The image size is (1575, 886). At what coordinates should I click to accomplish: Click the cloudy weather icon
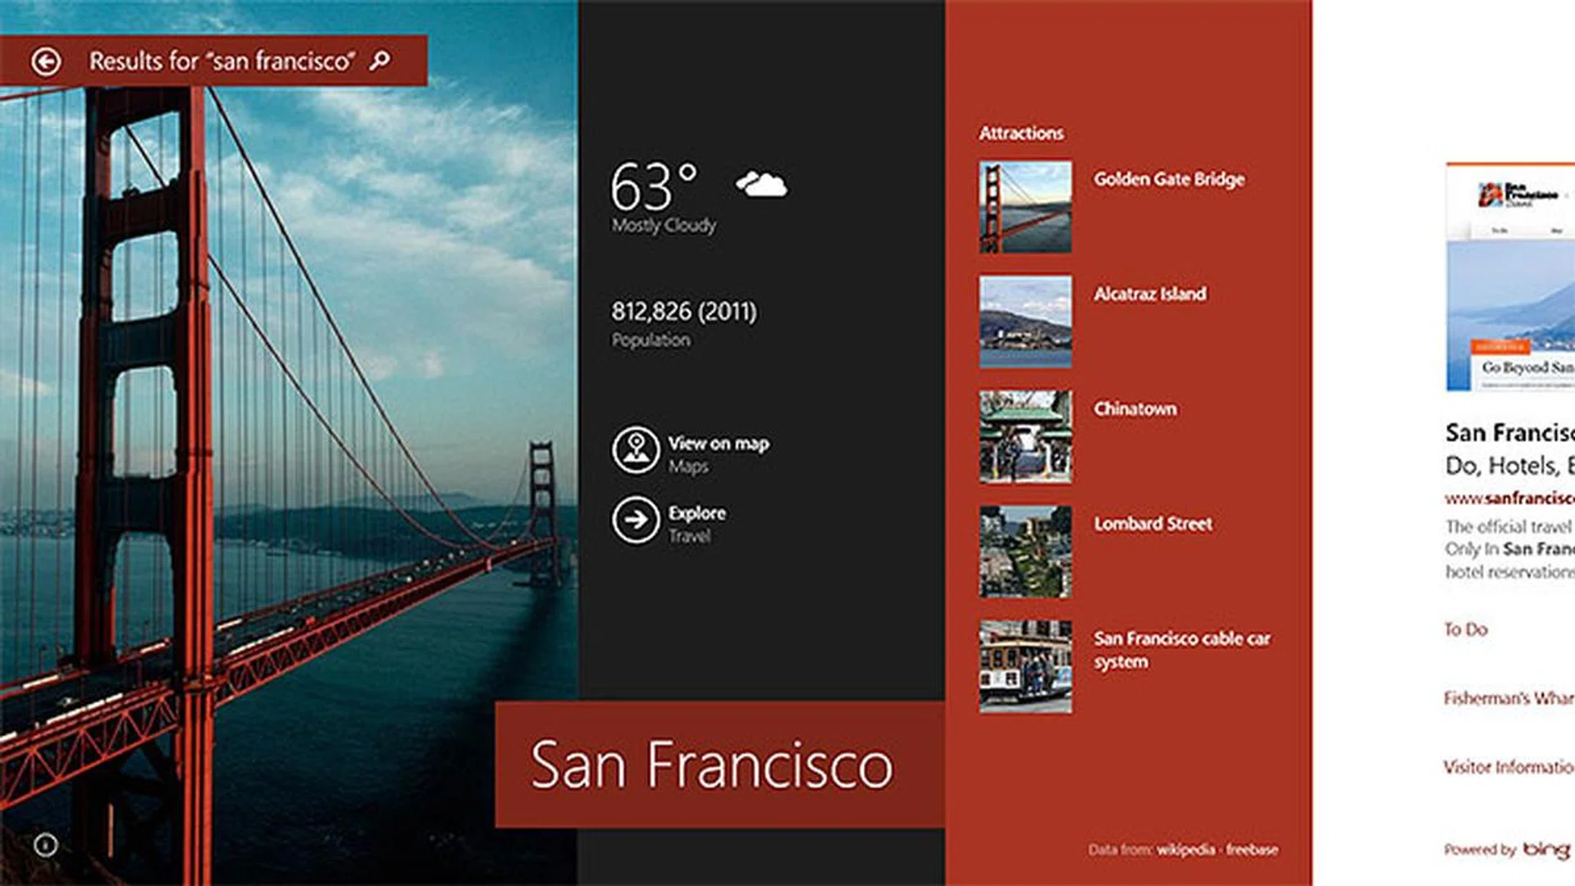(761, 184)
